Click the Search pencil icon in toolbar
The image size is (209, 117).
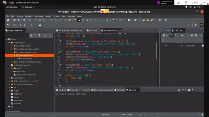point(152,20)
